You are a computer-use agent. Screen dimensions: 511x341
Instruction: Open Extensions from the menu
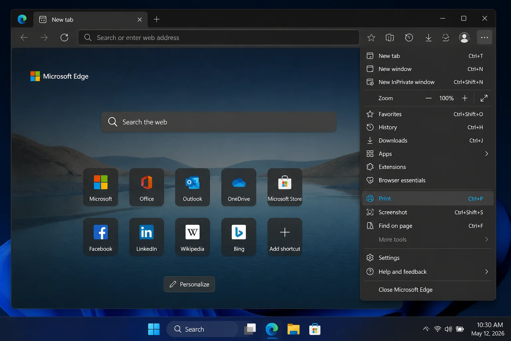click(x=428, y=167)
